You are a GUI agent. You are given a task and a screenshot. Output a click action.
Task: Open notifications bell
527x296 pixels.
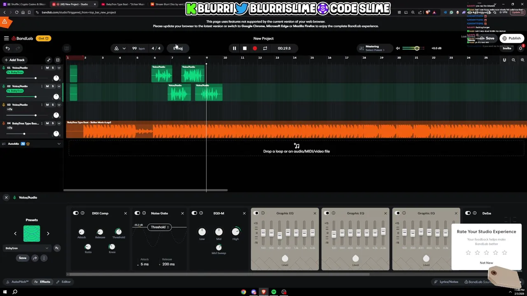[x=521, y=48]
